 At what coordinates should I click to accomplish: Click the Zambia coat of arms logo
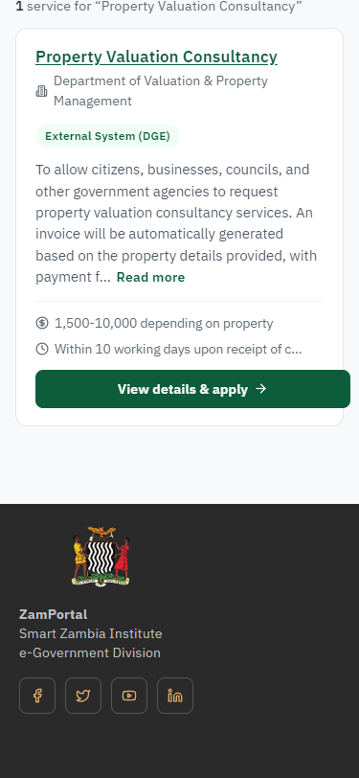[101, 557]
